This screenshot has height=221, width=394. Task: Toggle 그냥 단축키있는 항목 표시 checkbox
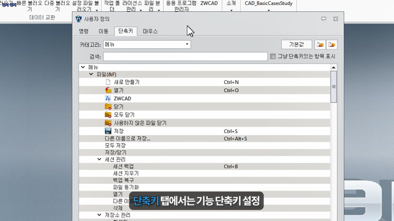pyautogui.click(x=273, y=57)
